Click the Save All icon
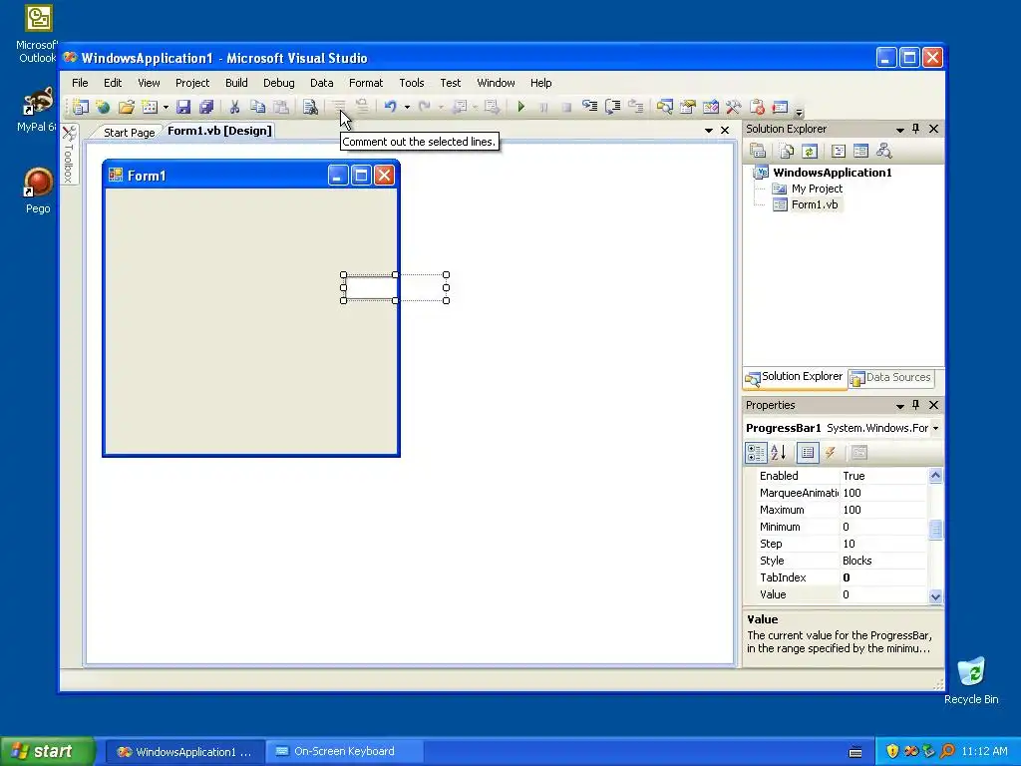Screen dimensions: 1021x766 tap(206, 107)
